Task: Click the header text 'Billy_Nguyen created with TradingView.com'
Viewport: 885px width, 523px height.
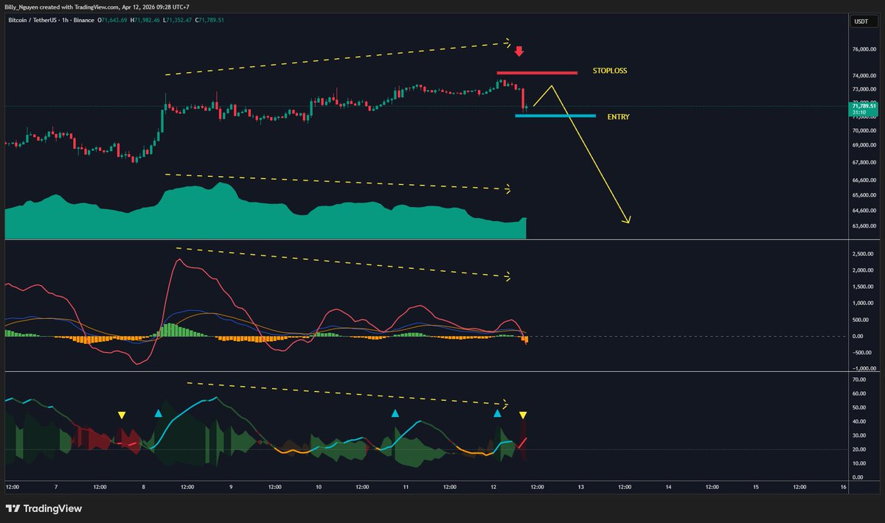Action: point(63,6)
